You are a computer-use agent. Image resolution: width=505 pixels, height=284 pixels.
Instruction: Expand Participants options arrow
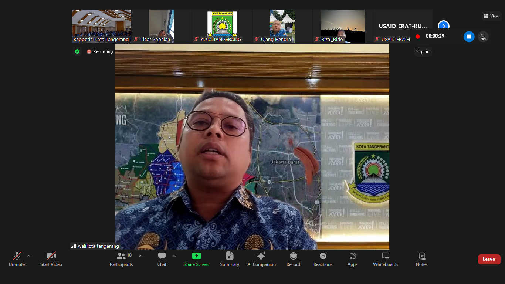point(141,256)
